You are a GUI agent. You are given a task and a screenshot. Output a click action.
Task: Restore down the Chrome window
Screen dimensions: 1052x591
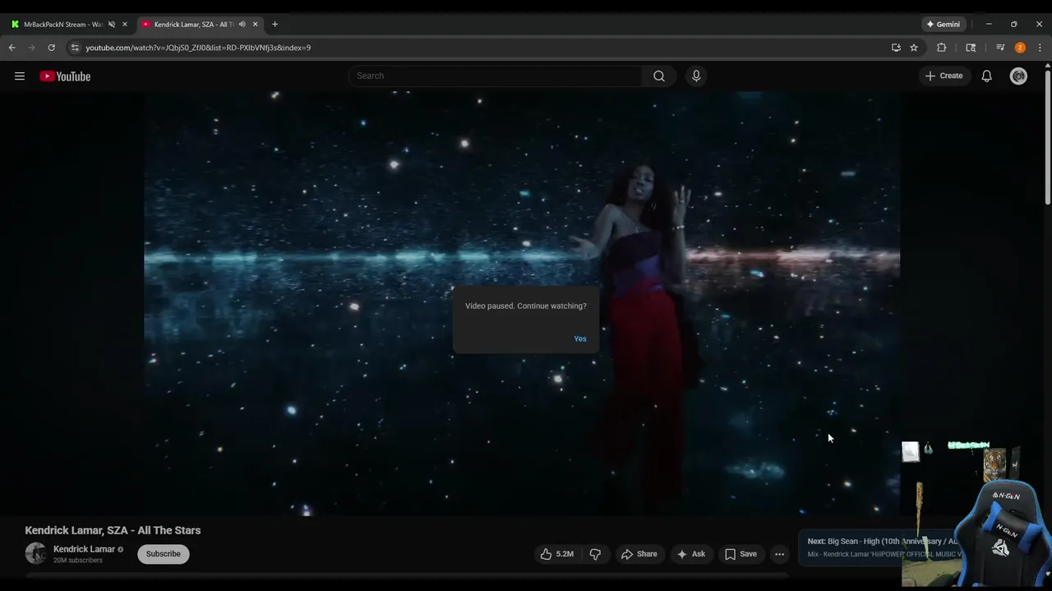tap(1013, 25)
